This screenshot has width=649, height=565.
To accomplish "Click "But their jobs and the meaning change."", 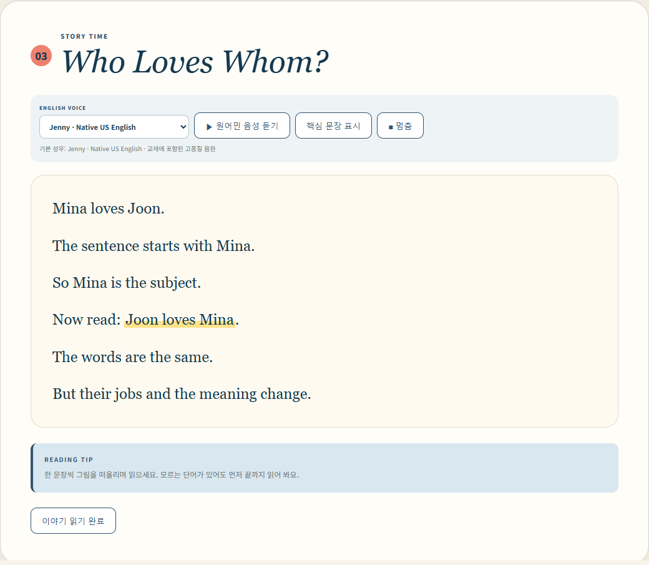I will pos(182,393).
